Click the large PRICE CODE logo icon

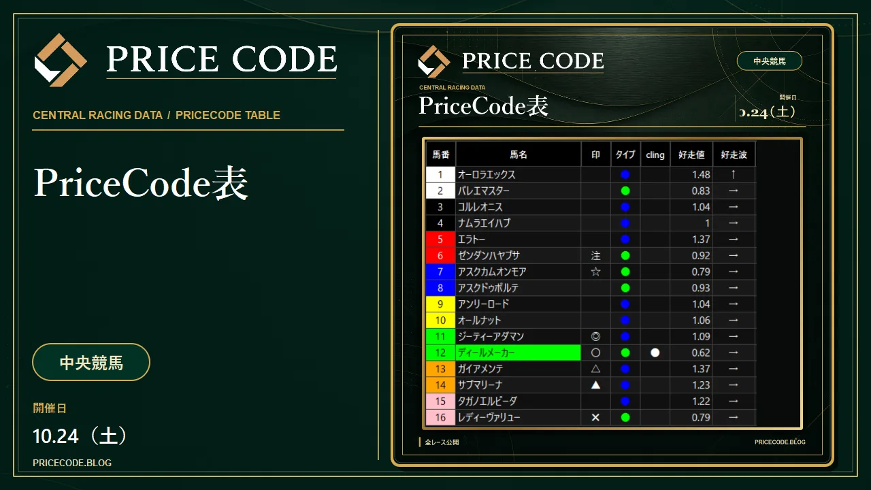click(x=61, y=60)
